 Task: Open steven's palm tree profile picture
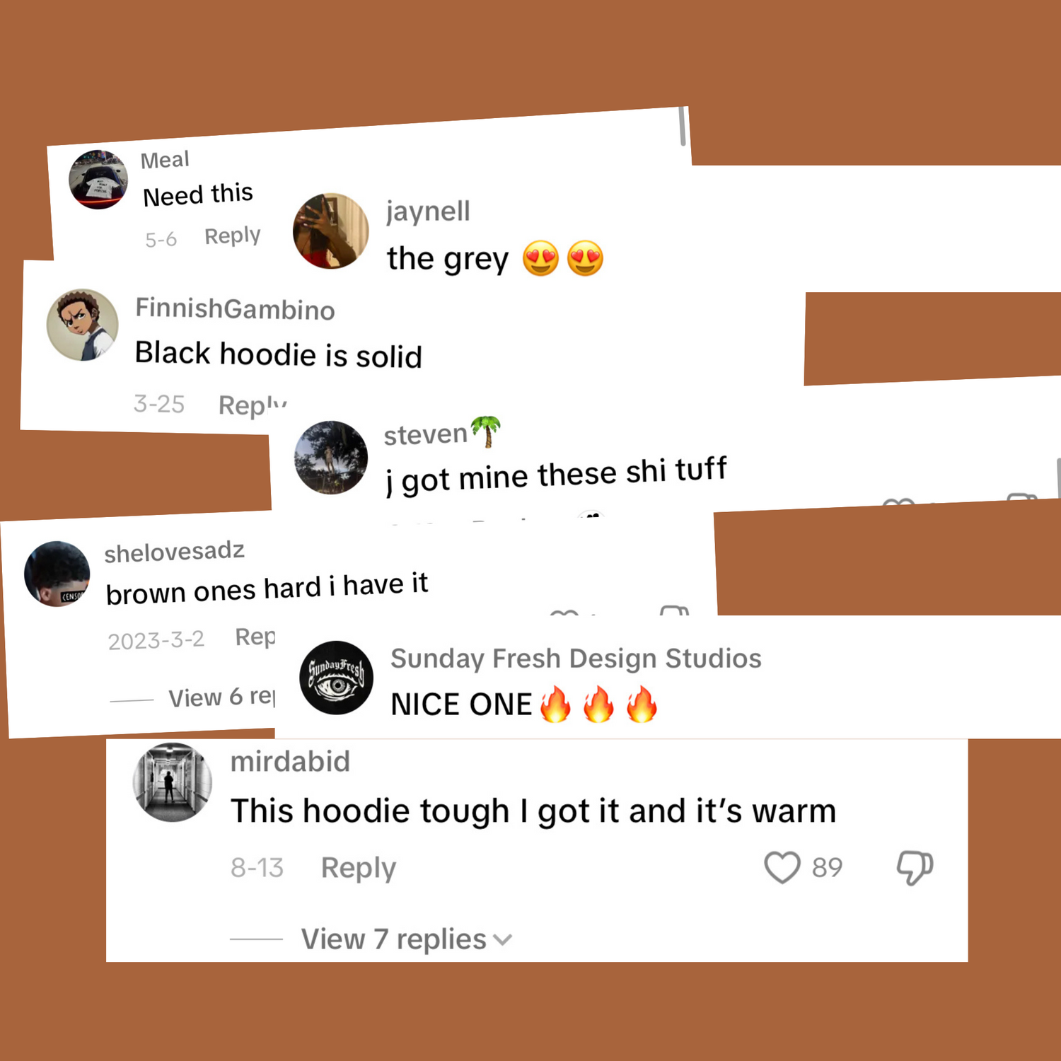pyautogui.click(x=331, y=458)
